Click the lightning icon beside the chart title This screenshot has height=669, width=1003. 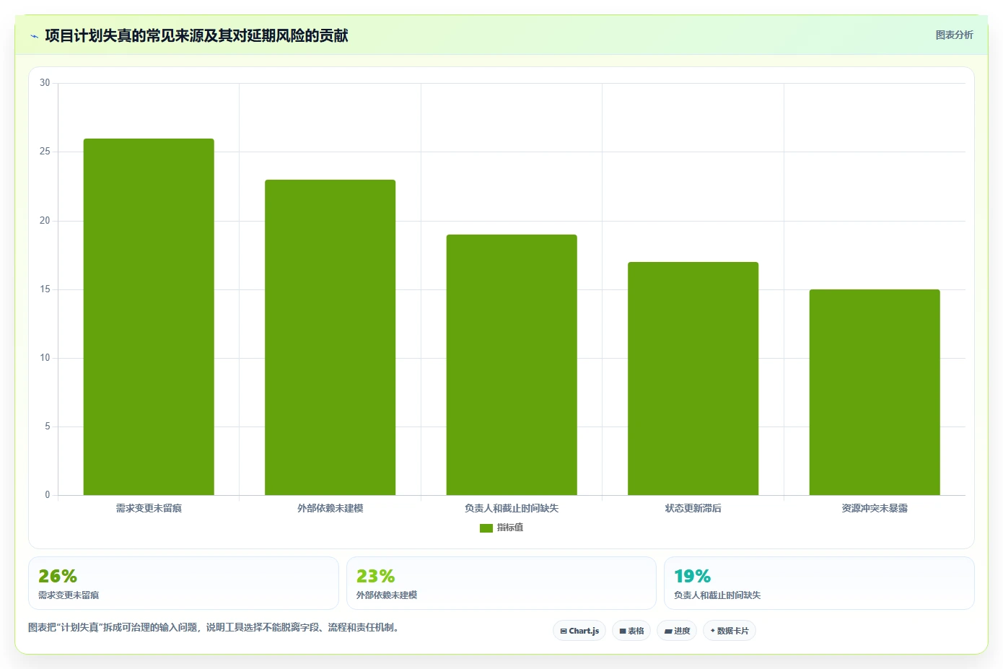click(x=34, y=36)
